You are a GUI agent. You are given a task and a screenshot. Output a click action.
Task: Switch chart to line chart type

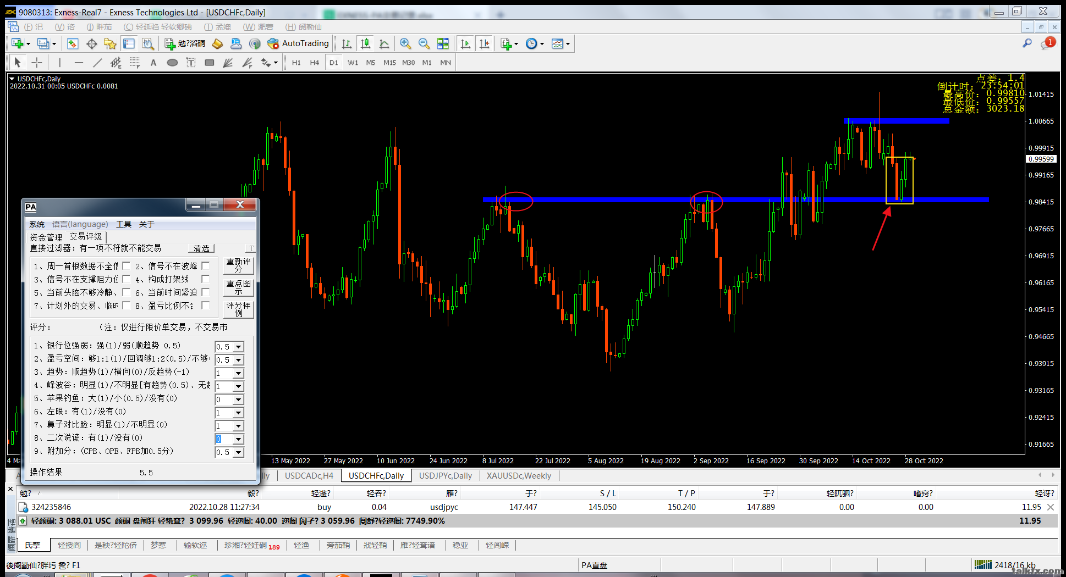(384, 43)
